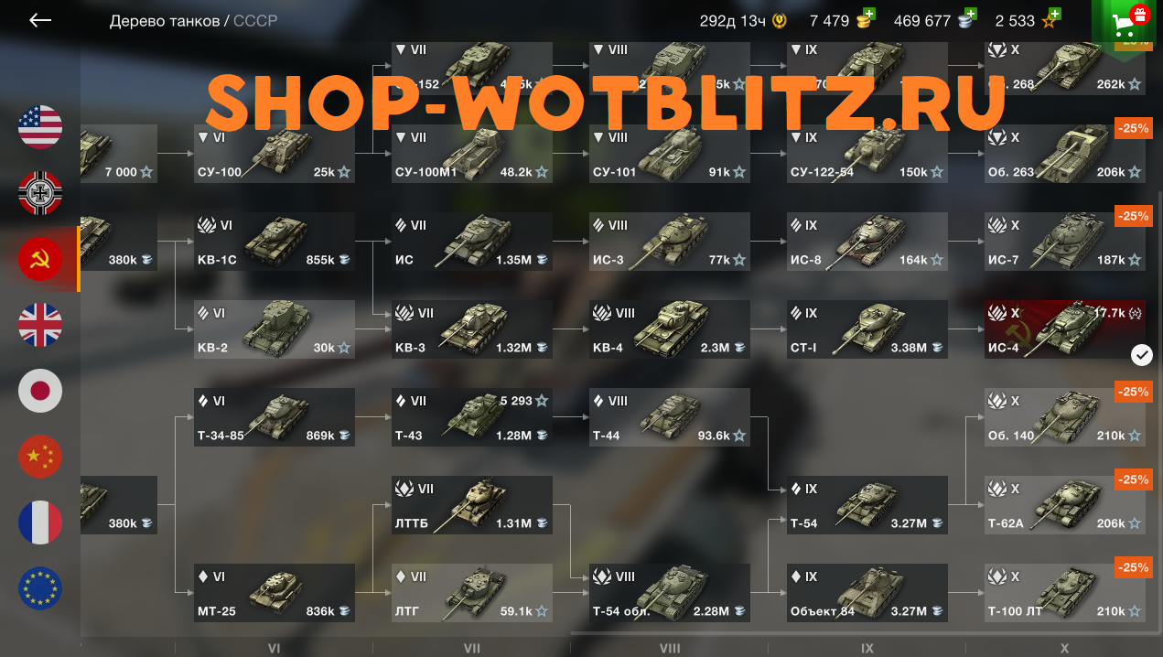Toggle the checkmark next to ИС-4
Viewport: 1163px width, 657px height.
[x=1141, y=355]
